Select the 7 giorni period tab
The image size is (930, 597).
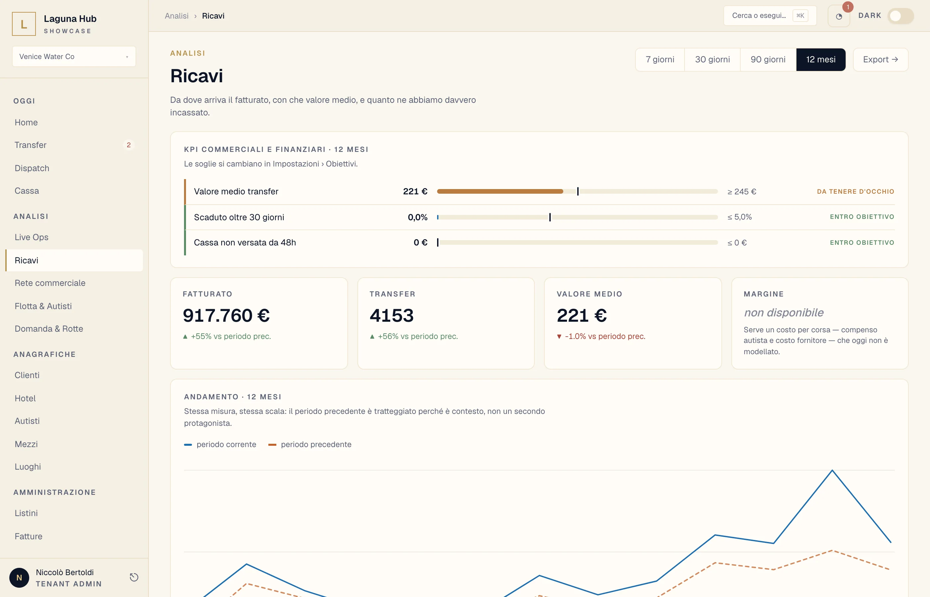point(660,60)
